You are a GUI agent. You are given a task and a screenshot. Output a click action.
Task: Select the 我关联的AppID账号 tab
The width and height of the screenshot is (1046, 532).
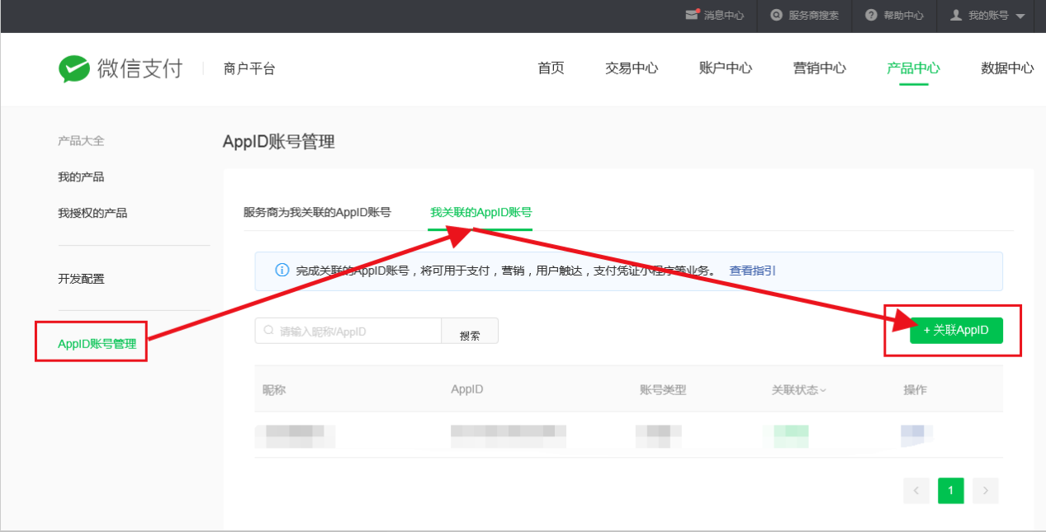tap(480, 212)
